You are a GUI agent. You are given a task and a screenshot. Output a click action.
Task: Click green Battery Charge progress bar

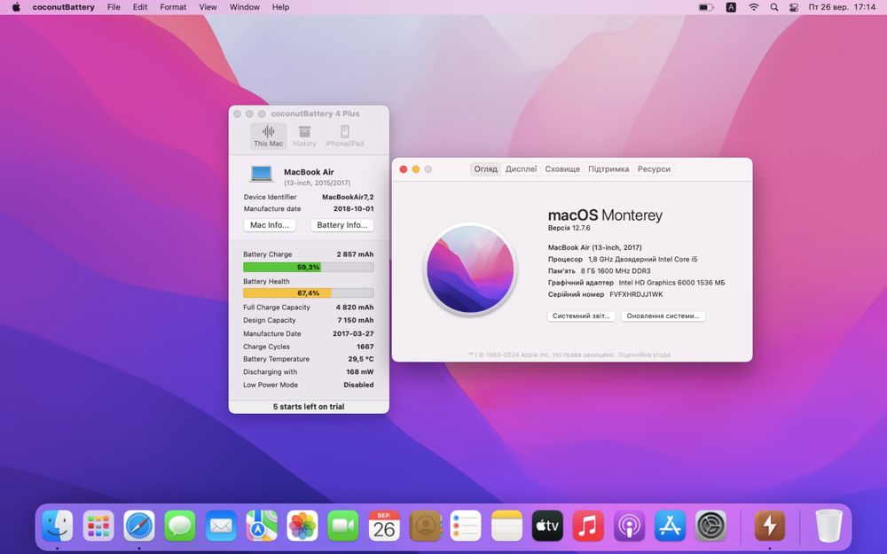[x=309, y=267]
